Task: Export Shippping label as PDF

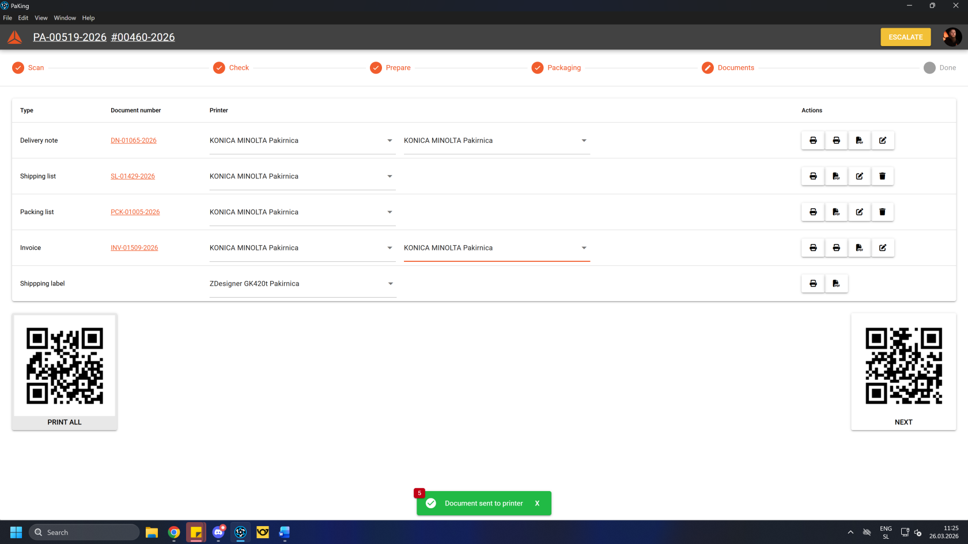Action: click(x=836, y=283)
